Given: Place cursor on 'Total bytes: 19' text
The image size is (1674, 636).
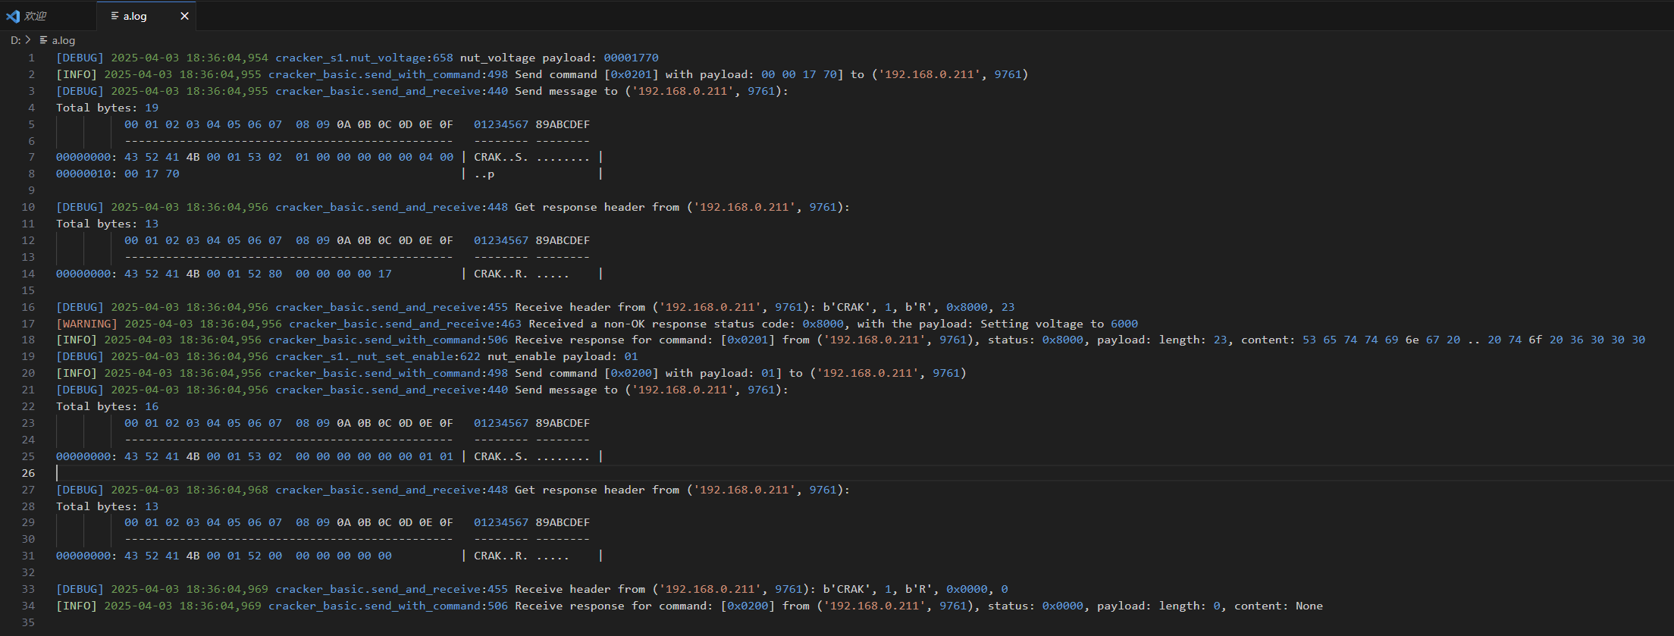Looking at the screenshot, I should (x=107, y=108).
